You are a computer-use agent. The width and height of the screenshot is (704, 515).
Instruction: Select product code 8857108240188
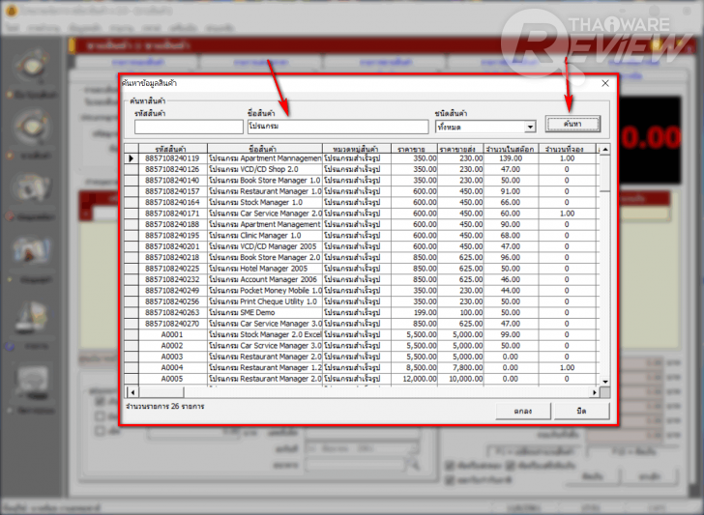pyautogui.click(x=172, y=224)
